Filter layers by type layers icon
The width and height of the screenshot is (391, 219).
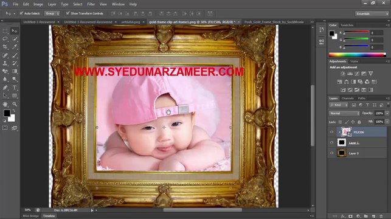click(367, 105)
